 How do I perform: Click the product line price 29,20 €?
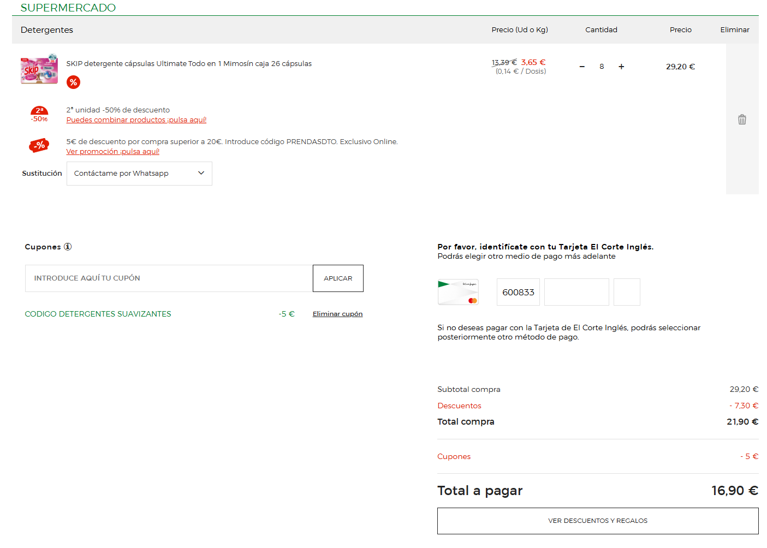point(680,67)
